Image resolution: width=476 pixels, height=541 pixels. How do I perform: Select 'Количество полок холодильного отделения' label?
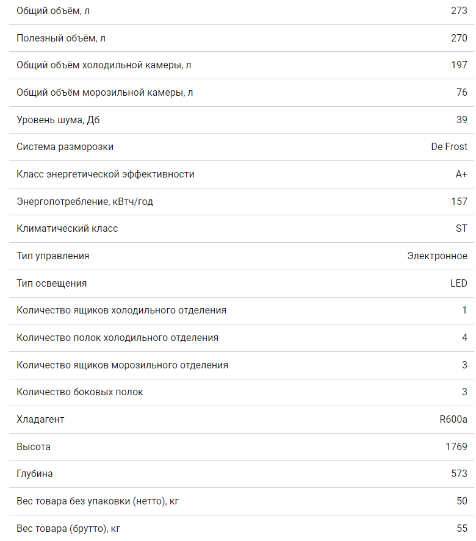click(x=117, y=338)
